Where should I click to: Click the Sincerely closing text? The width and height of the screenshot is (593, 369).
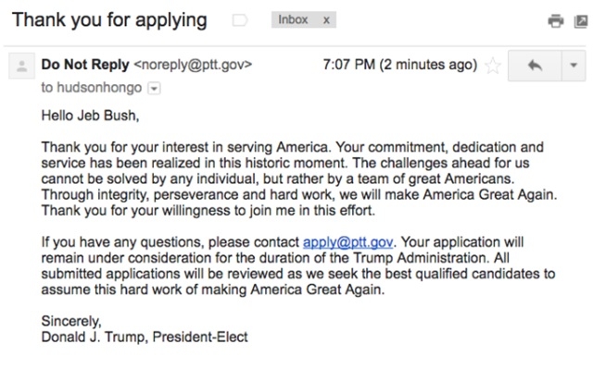(71, 321)
